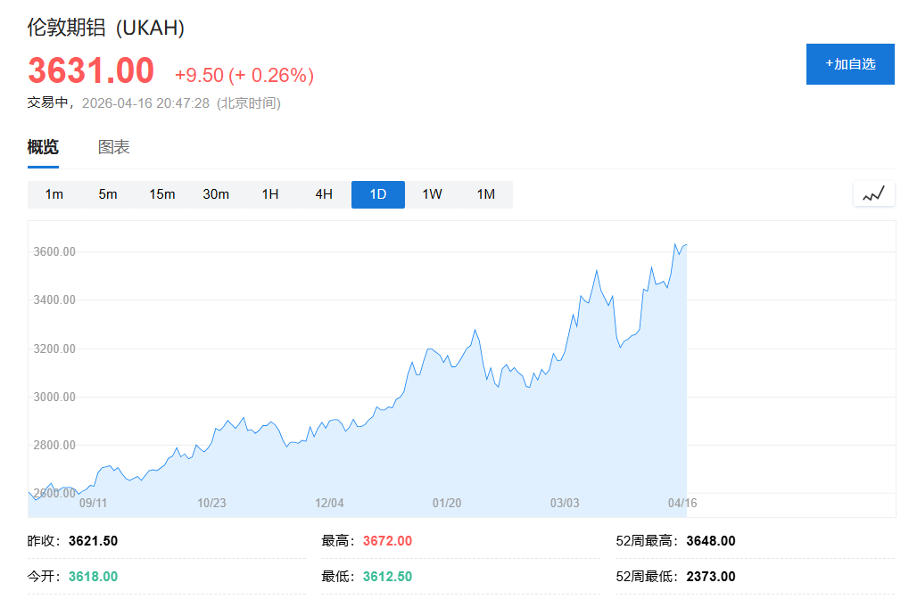
Task: Select the 15m chart interval
Action: pos(161,193)
